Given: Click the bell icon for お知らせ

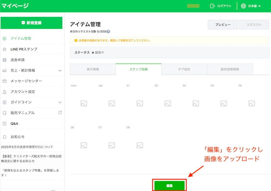Looking at the screenshot, I should [x=4, y=137].
